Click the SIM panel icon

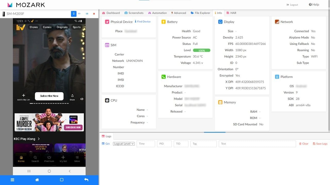[x=107, y=45]
